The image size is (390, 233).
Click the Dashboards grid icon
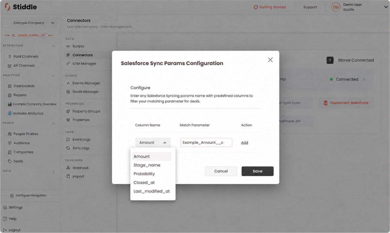coord(10,86)
